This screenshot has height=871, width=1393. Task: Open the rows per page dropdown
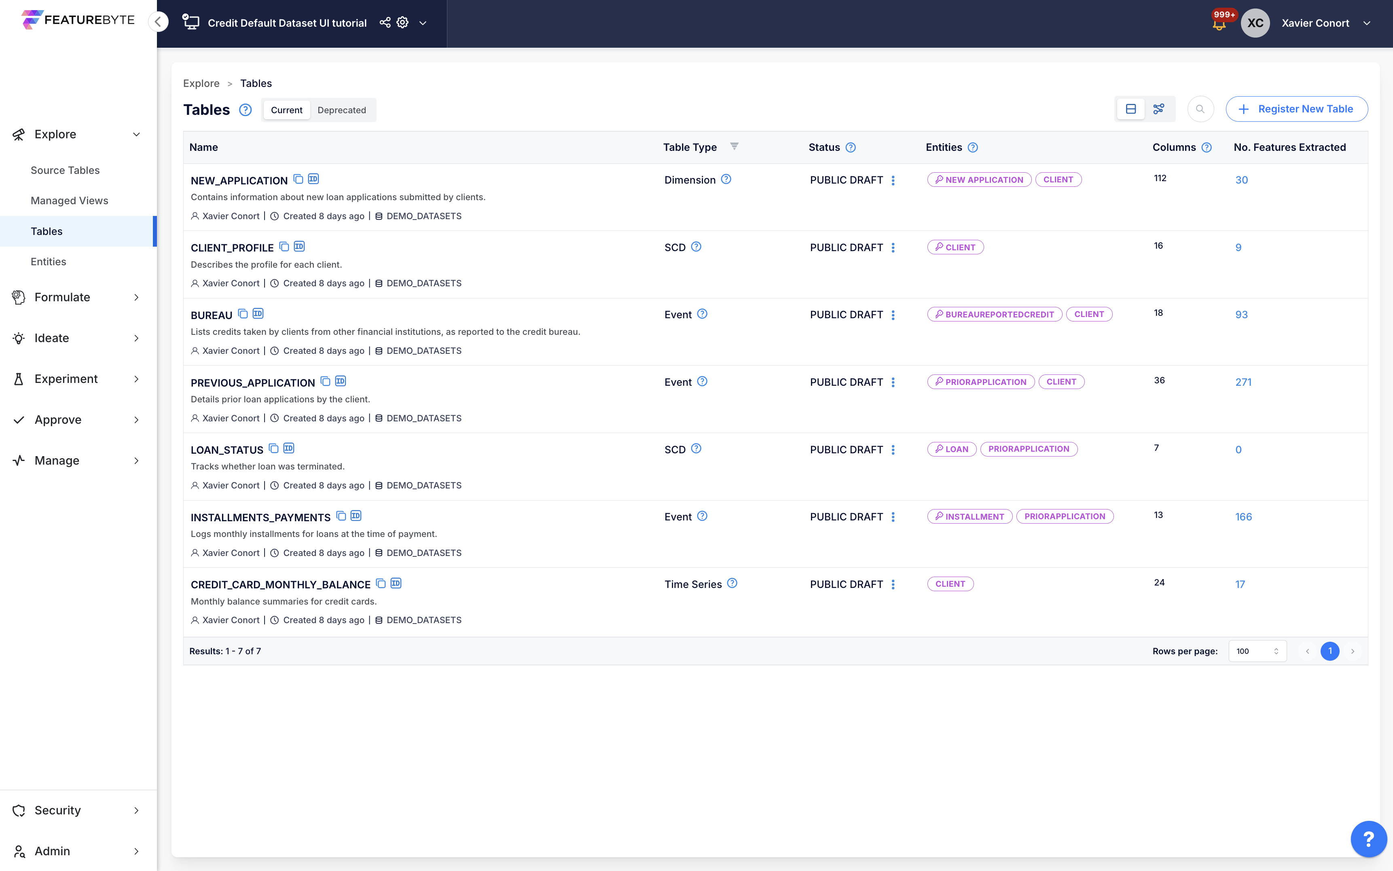[1257, 651]
